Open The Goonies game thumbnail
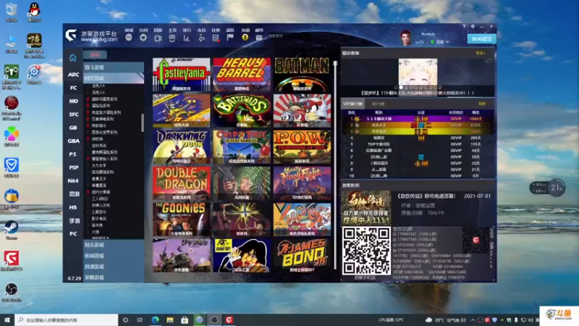 [x=182, y=220]
